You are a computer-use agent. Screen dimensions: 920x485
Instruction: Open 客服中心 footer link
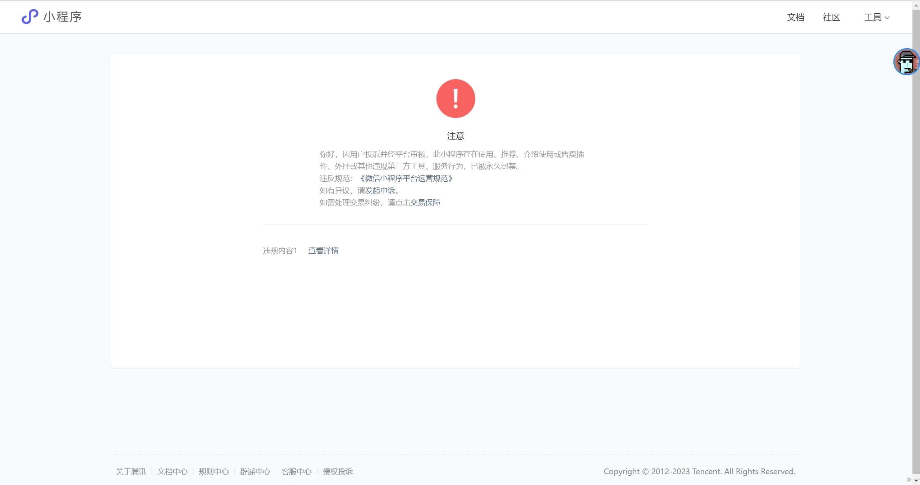pyautogui.click(x=296, y=471)
